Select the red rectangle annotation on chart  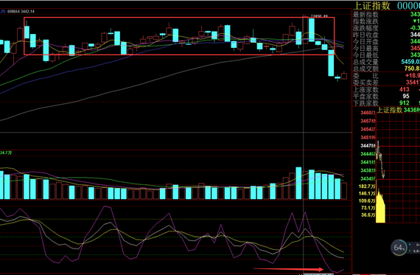[x=179, y=36]
